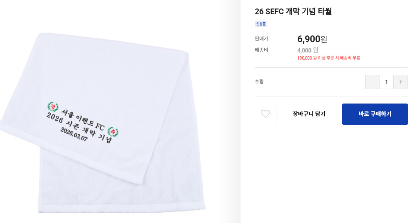
Task: Click the 수량 label
Action: pos(259,82)
